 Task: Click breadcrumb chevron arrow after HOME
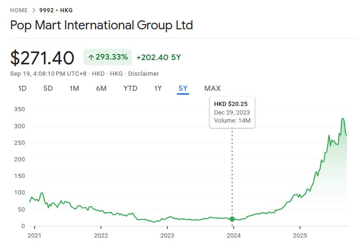point(34,10)
